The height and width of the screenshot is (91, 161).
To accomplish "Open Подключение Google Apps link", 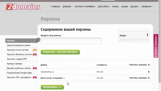I will coord(19,73).
